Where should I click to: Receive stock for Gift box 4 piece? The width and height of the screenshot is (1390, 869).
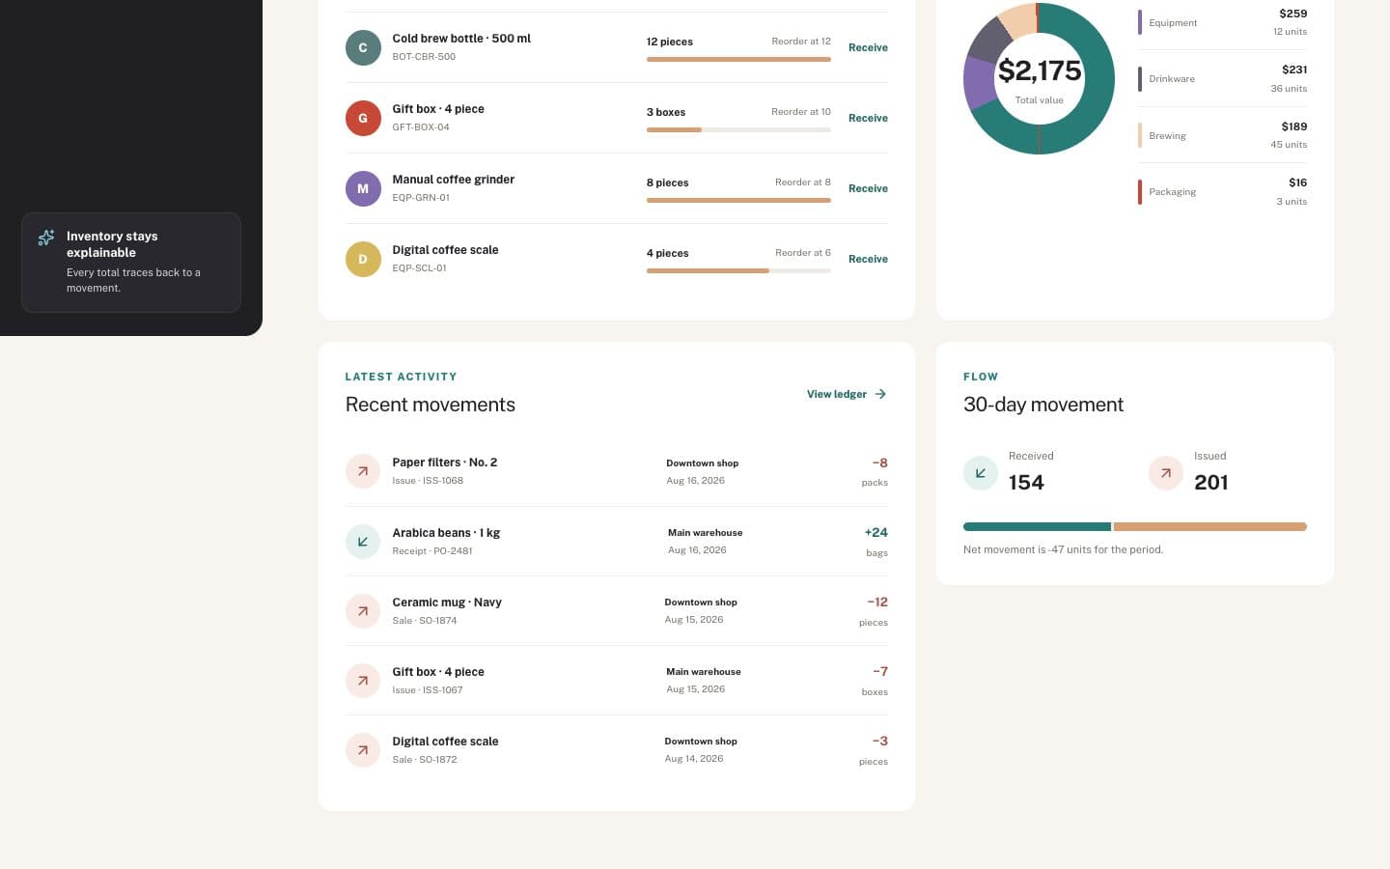868,118
